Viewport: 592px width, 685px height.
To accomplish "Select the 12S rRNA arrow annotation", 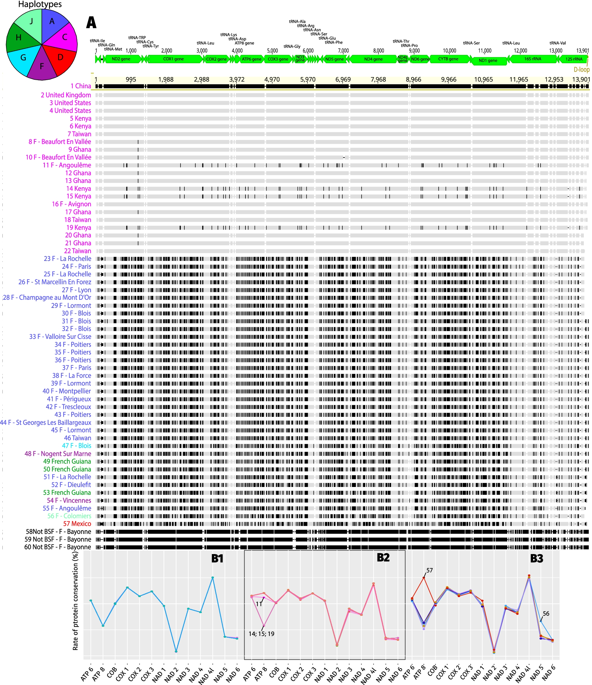I will click(x=573, y=59).
